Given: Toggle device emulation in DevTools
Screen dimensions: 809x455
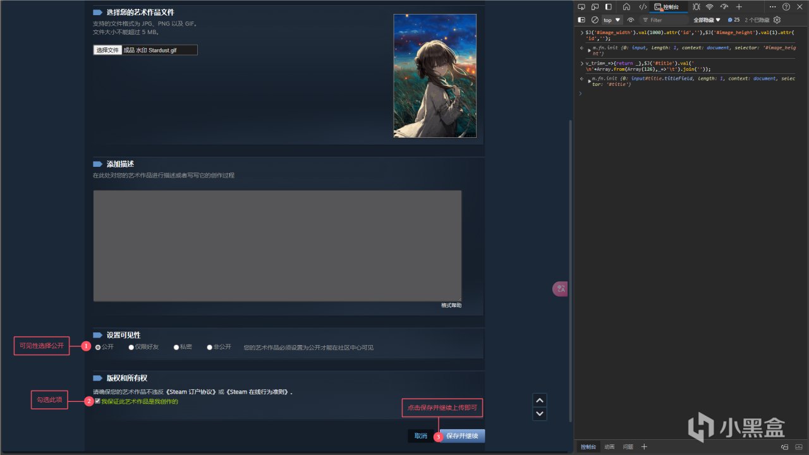Looking at the screenshot, I should pos(594,7).
